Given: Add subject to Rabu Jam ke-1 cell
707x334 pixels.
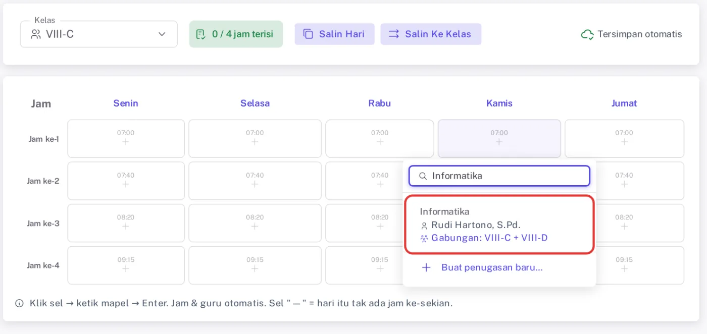Looking at the screenshot, I should [x=380, y=139].
